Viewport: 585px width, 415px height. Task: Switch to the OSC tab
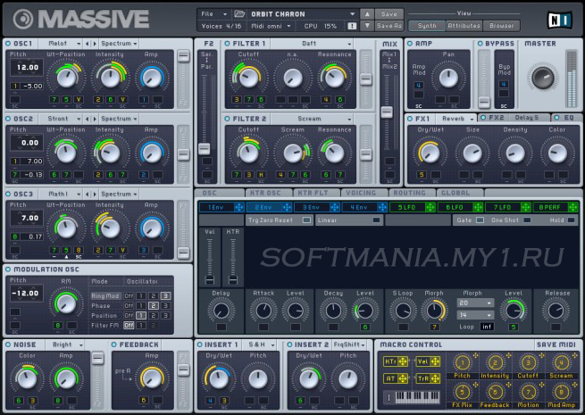click(220, 193)
